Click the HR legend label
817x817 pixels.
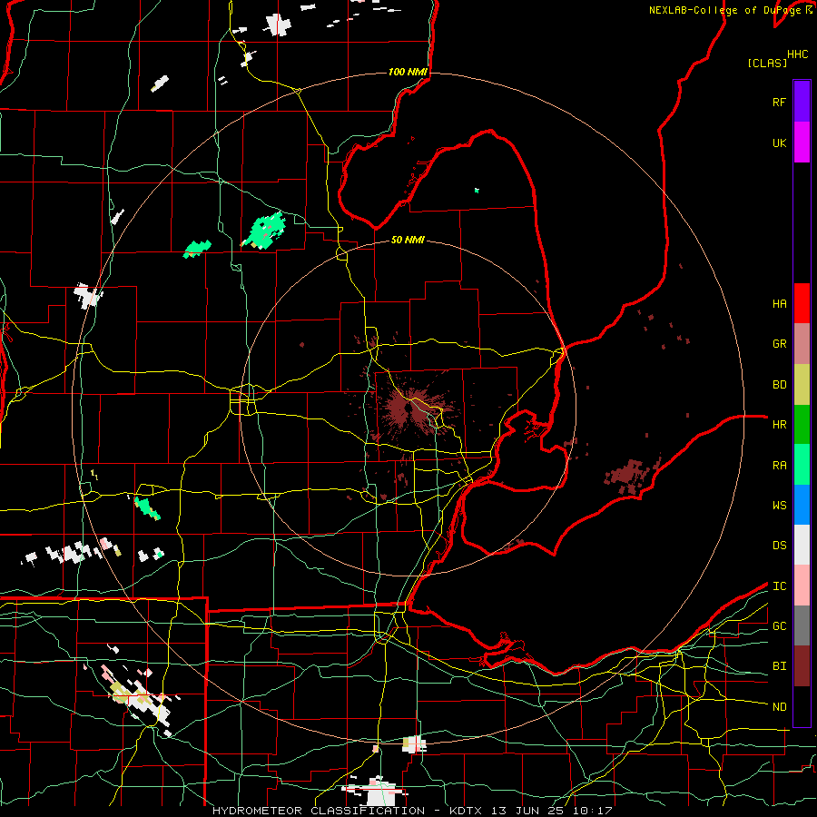click(x=779, y=425)
